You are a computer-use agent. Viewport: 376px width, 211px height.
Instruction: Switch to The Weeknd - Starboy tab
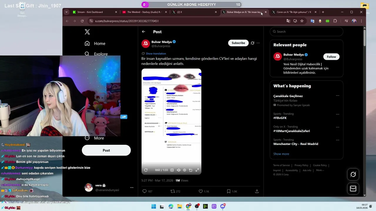point(144,12)
